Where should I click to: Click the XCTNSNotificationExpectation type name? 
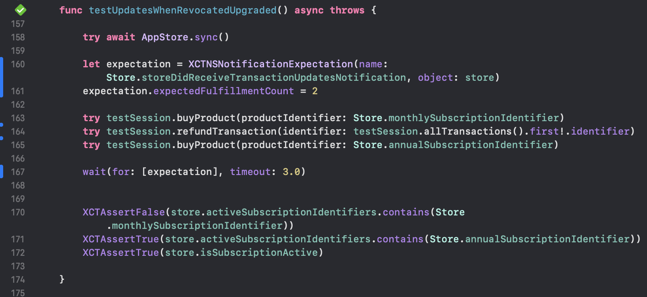click(270, 64)
